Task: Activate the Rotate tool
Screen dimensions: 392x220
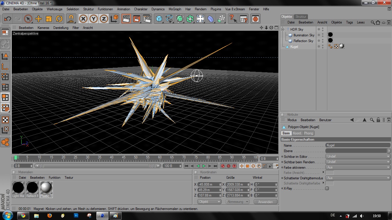Action: point(59,19)
